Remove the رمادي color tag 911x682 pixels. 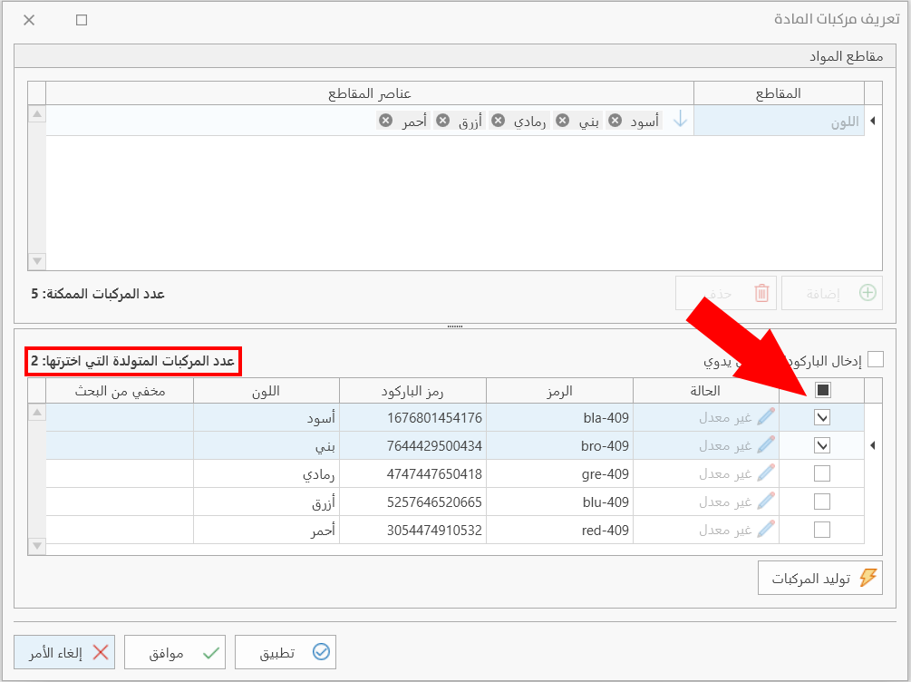[498, 121]
